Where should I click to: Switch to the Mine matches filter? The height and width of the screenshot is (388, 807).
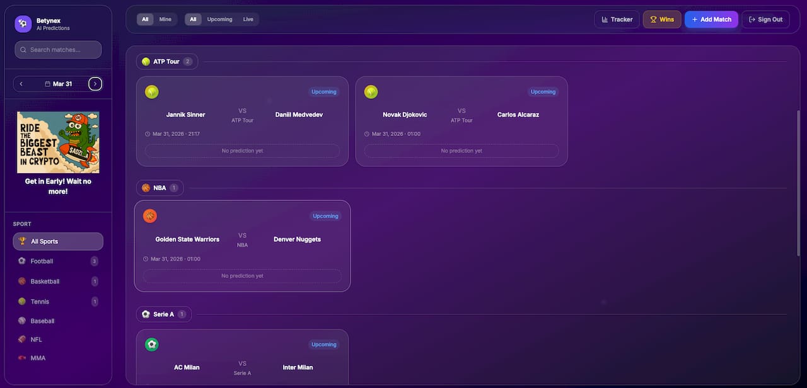(x=165, y=19)
